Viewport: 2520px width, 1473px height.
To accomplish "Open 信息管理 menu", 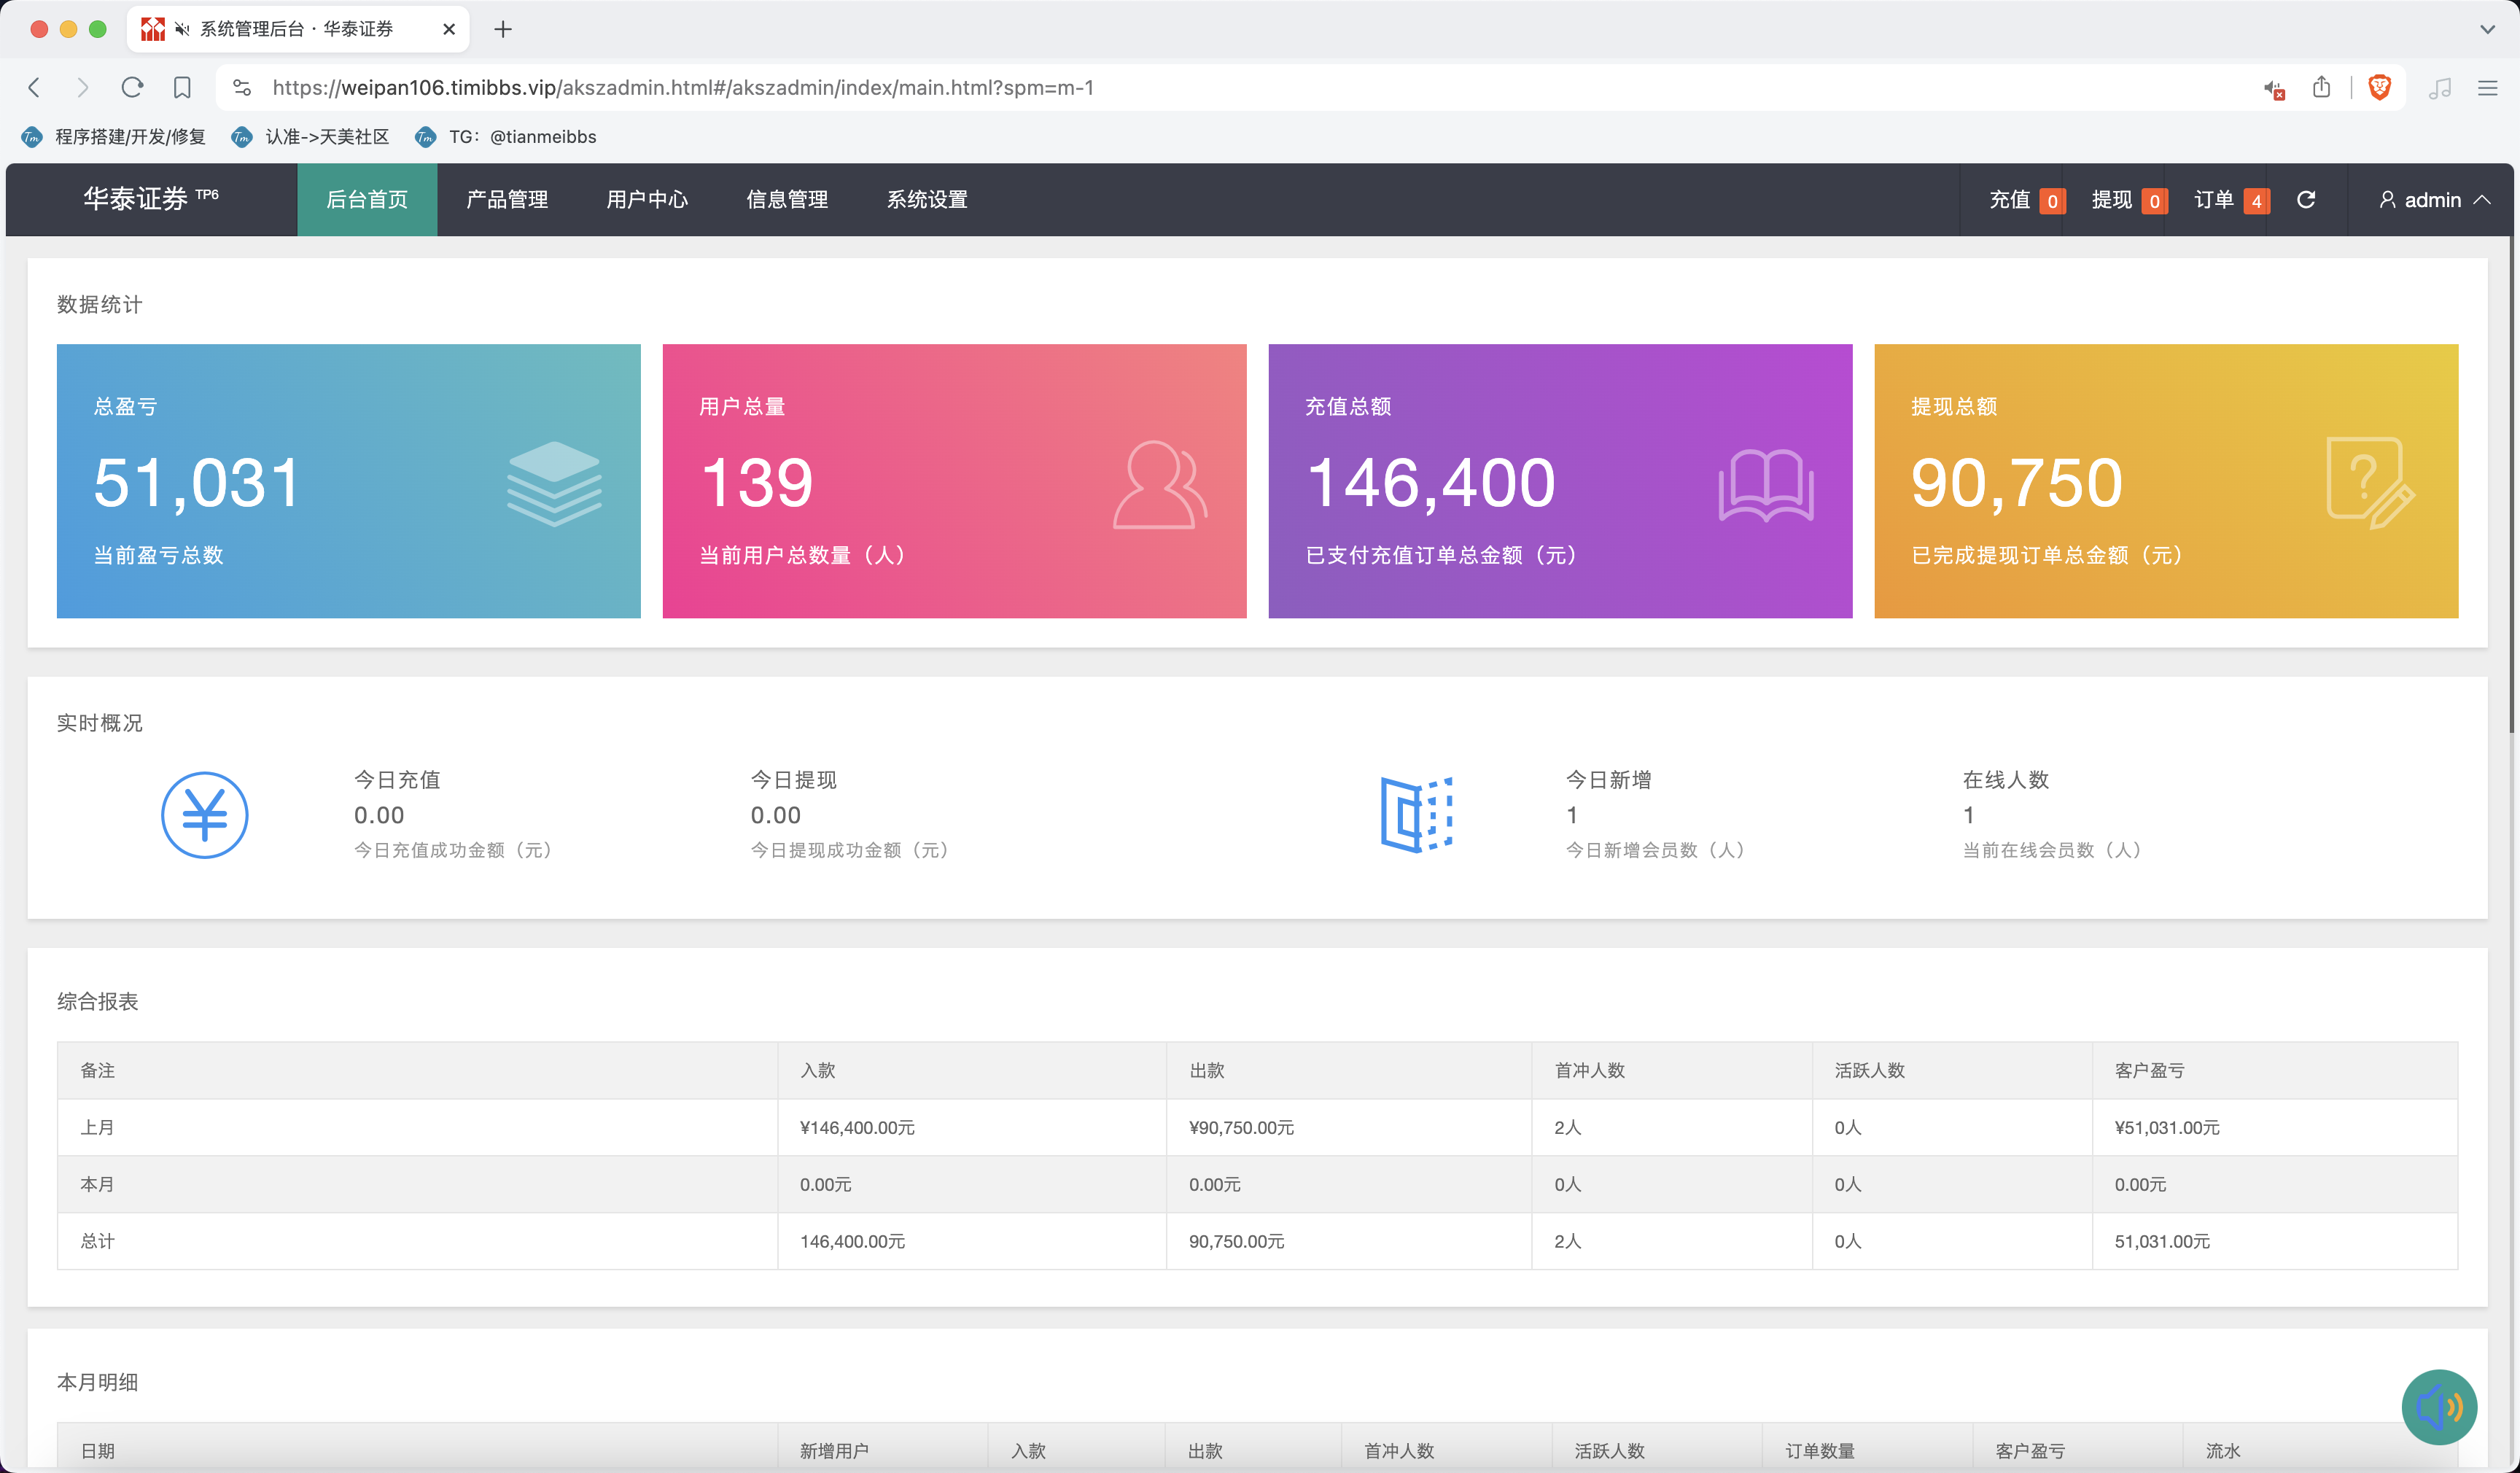I will point(787,199).
